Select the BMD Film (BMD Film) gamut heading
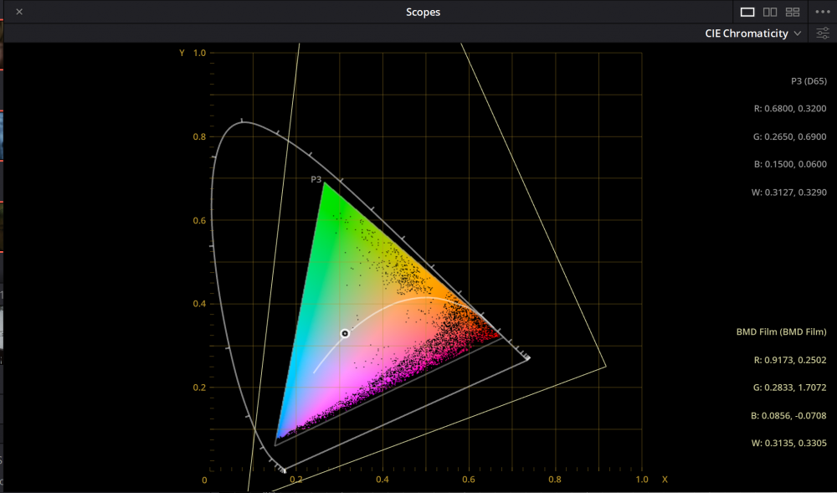The height and width of the screenshot is (493, 837). pyautogui.click(x=781, y=332)
